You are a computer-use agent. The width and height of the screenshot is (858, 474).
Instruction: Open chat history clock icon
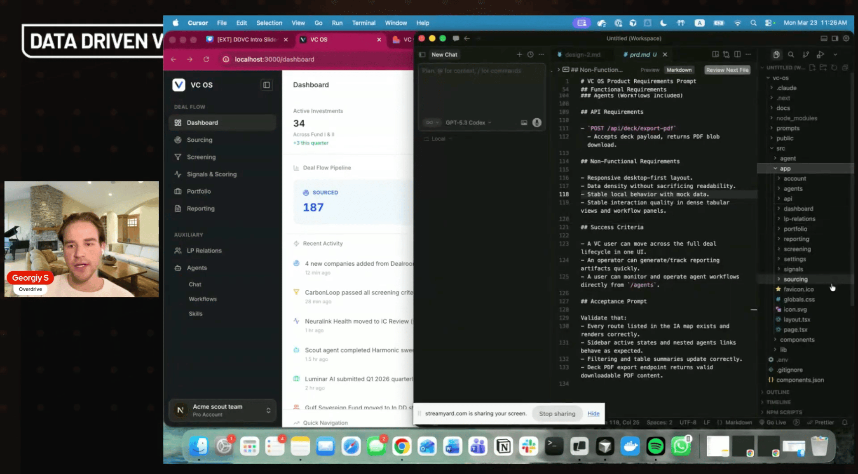point(530,54)
